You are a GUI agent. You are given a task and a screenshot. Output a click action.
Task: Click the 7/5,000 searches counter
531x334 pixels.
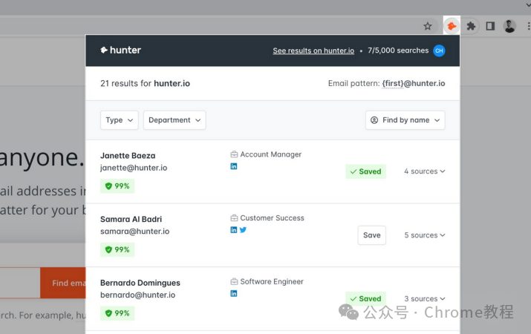pos(398,50)
